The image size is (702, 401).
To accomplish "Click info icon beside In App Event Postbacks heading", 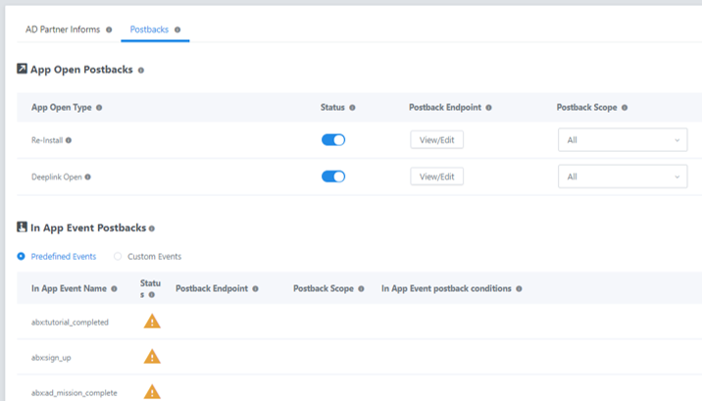I will point(153,228).
